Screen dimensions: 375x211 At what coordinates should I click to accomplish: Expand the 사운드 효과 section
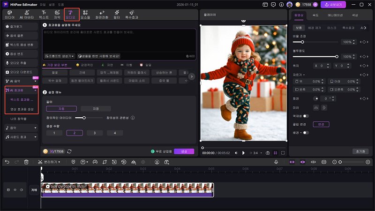coord(36,137)
